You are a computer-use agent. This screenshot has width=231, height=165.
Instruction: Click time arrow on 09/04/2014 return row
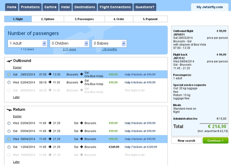50,139
